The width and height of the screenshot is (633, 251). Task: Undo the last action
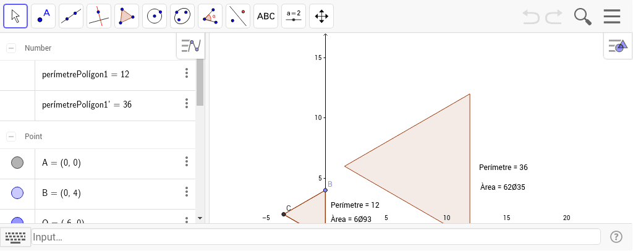[x=531, y=17]
